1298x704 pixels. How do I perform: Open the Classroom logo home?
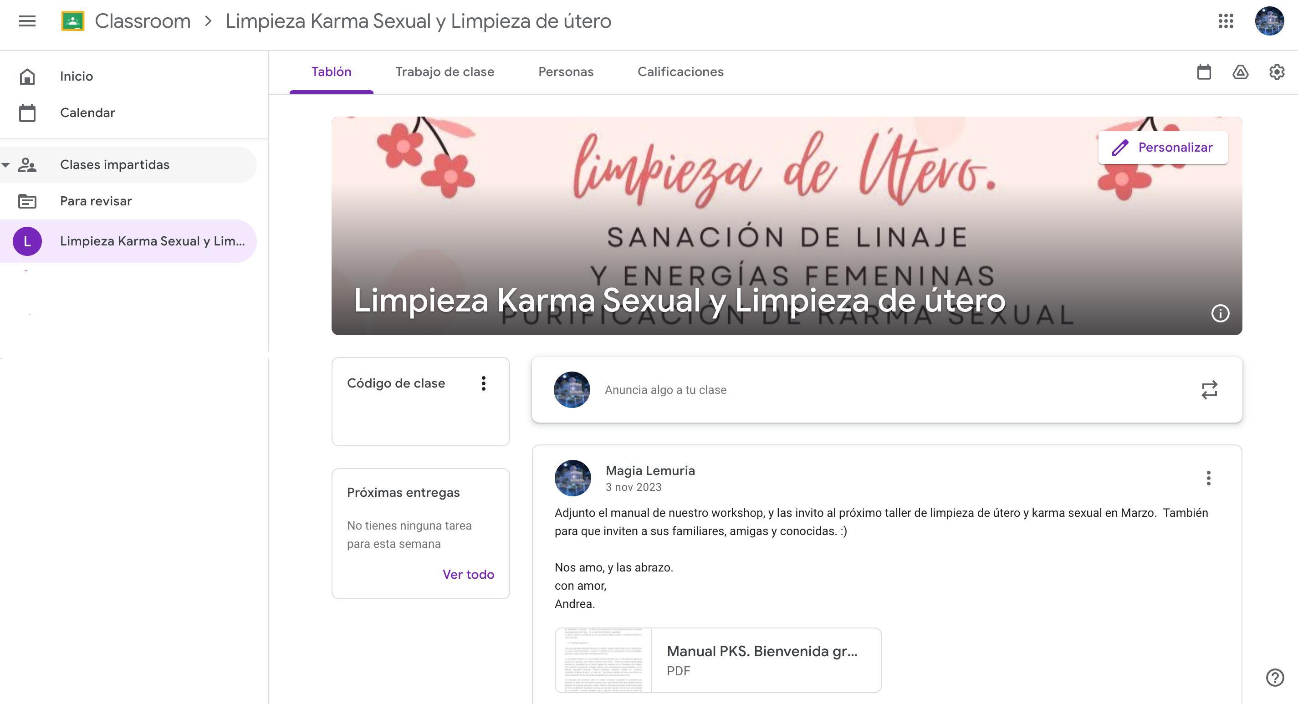72,21
